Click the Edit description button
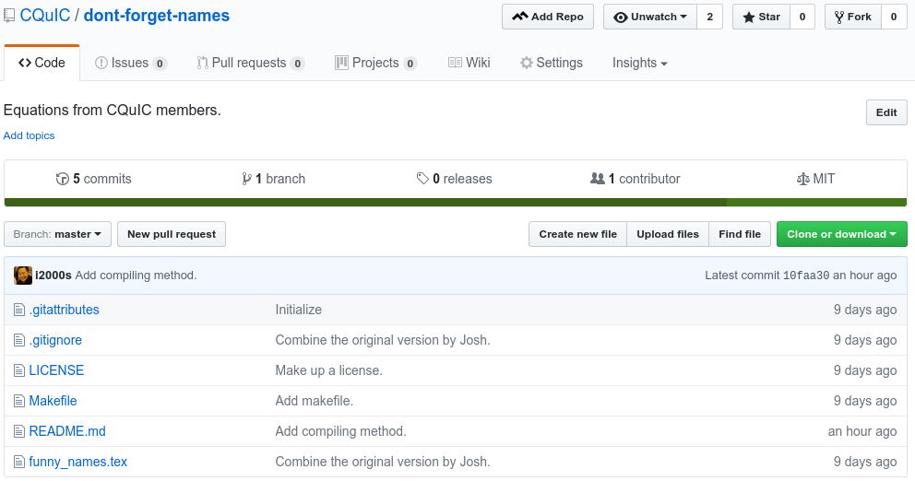The height and width of the screenshot is (481, 915). point(886,112)
